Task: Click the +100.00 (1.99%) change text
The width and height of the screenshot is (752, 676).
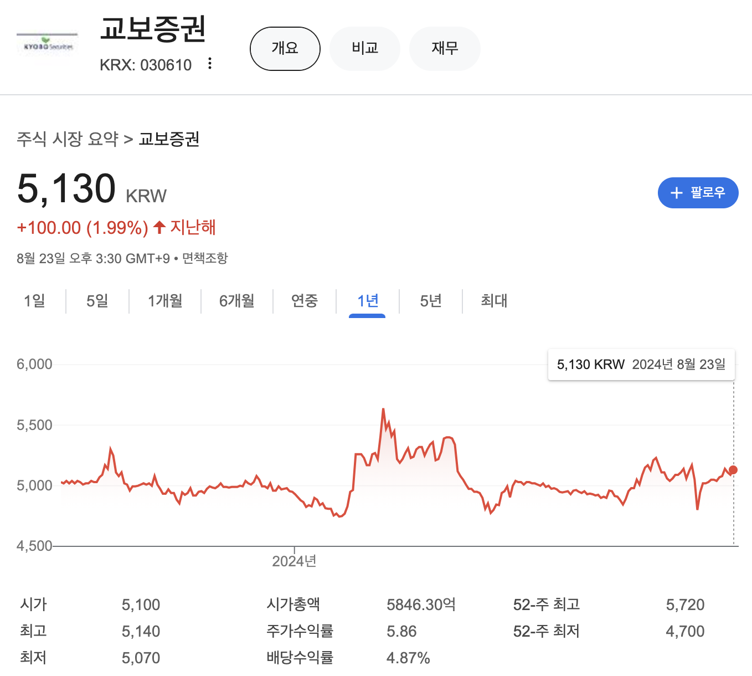Action: pos(83,228)
